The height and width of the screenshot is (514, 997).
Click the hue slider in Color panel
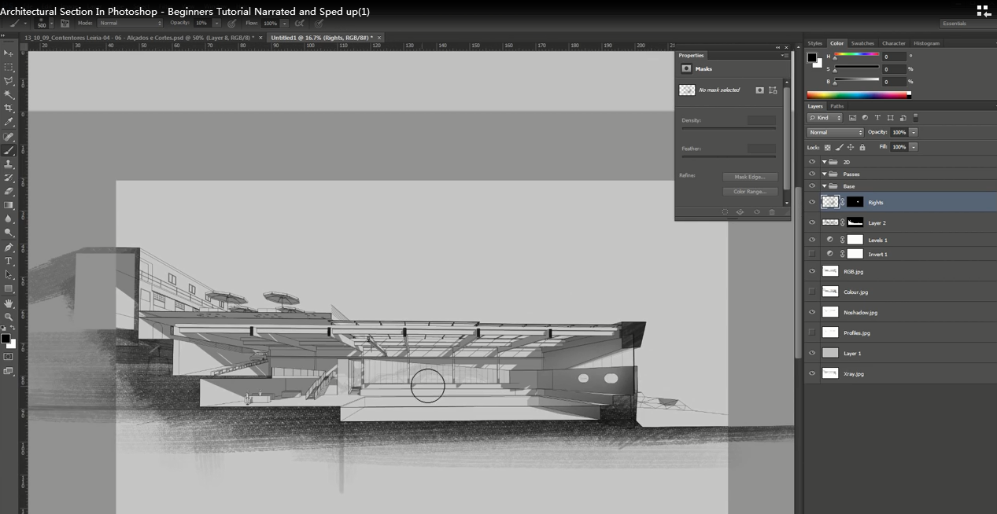[856, 55]
